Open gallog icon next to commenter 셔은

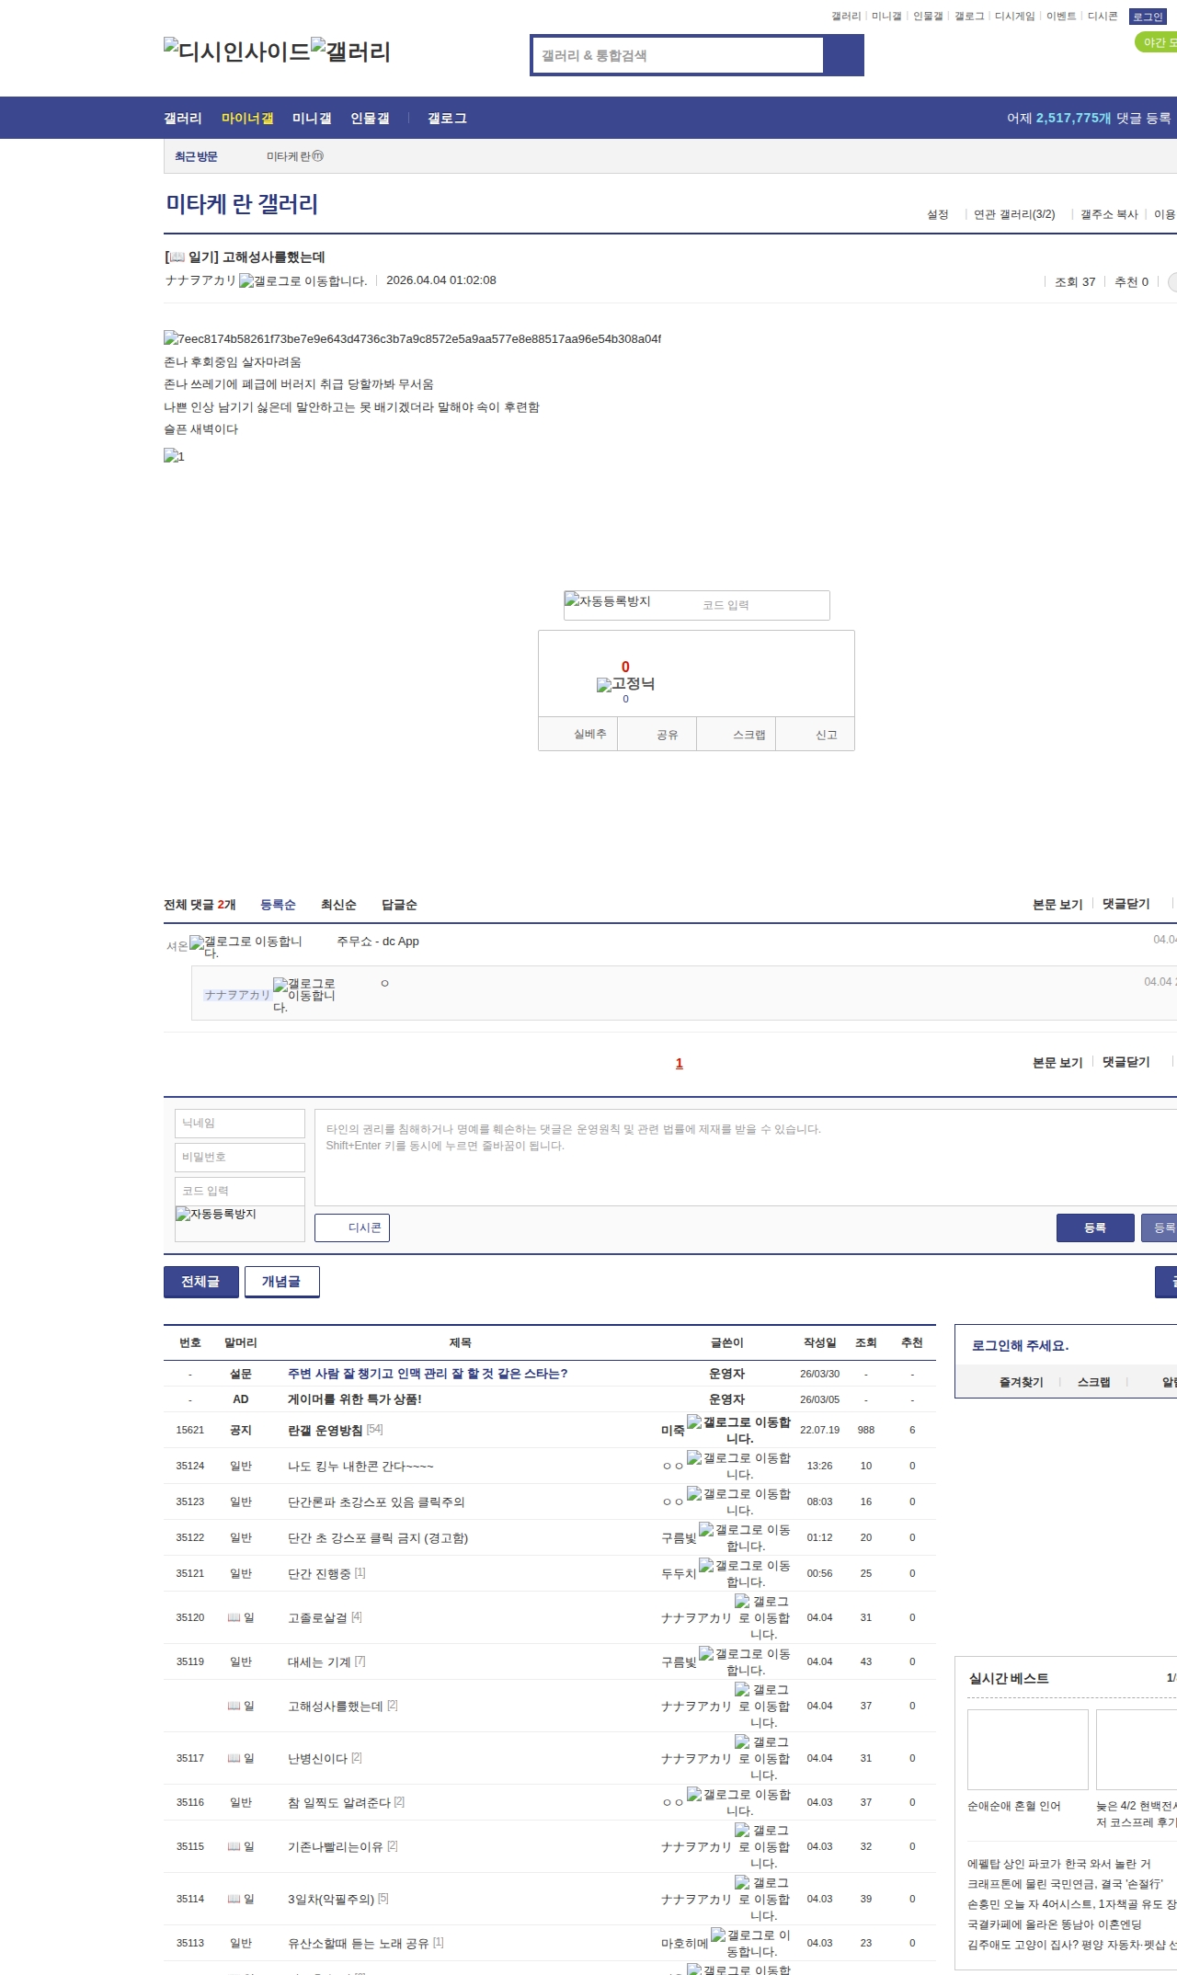pos(197,942)
